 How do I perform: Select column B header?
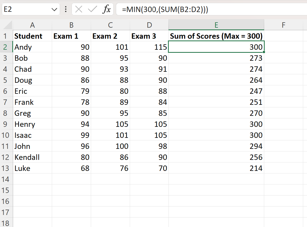pos(72,25)
